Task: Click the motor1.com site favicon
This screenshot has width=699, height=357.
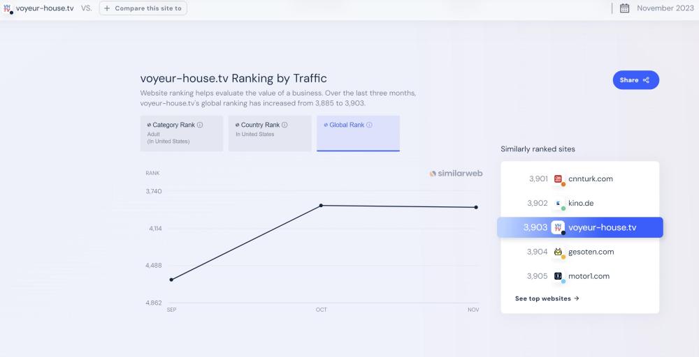Action: [558, 276]
